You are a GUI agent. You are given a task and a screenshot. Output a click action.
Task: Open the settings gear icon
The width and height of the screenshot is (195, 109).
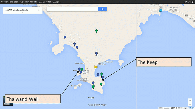coord(193,2)
